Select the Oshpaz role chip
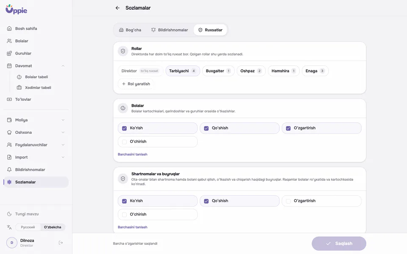This screenshot has height=254, width=407. tap(251, 71)
